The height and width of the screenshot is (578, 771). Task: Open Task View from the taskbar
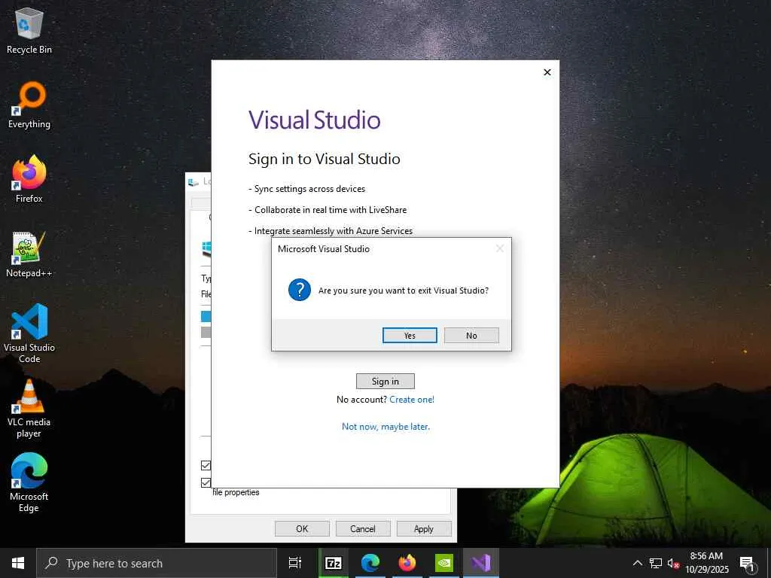[295, 563]
